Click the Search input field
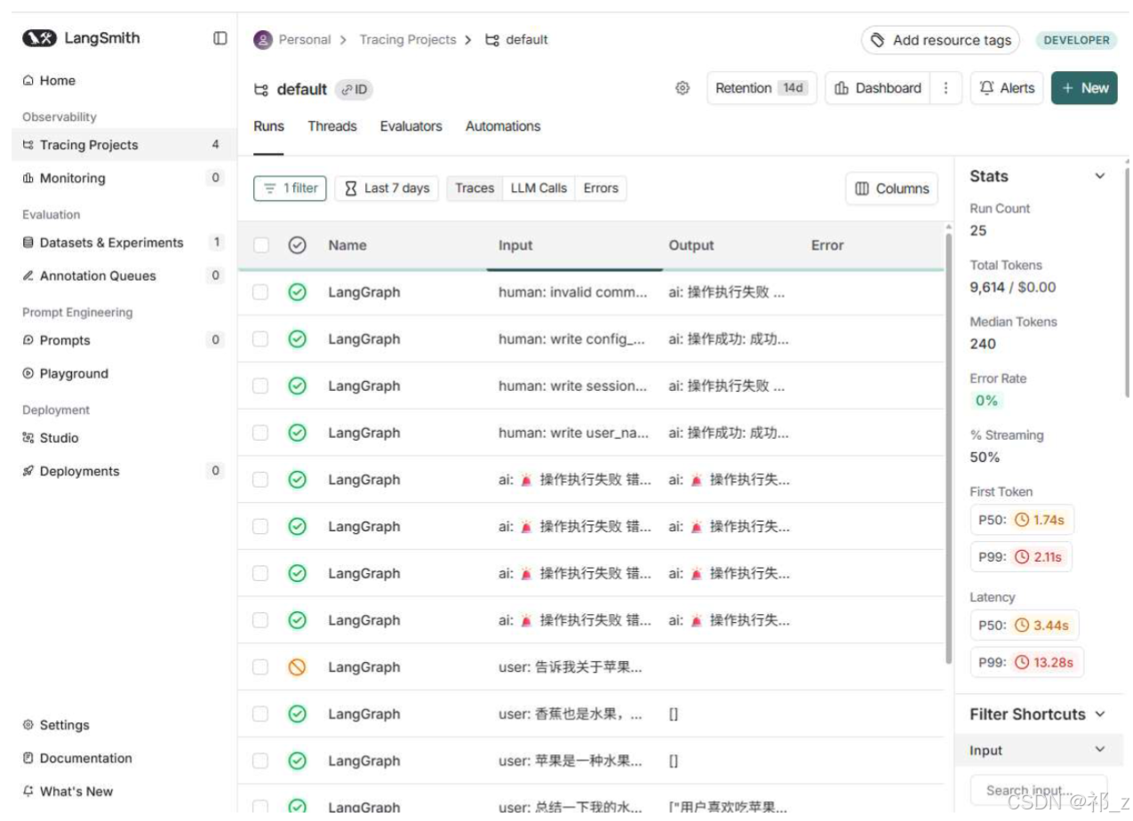Image resolution: width=1133 pixels, height=821 pixels. pyautogui.click(x=1038, y=790)
